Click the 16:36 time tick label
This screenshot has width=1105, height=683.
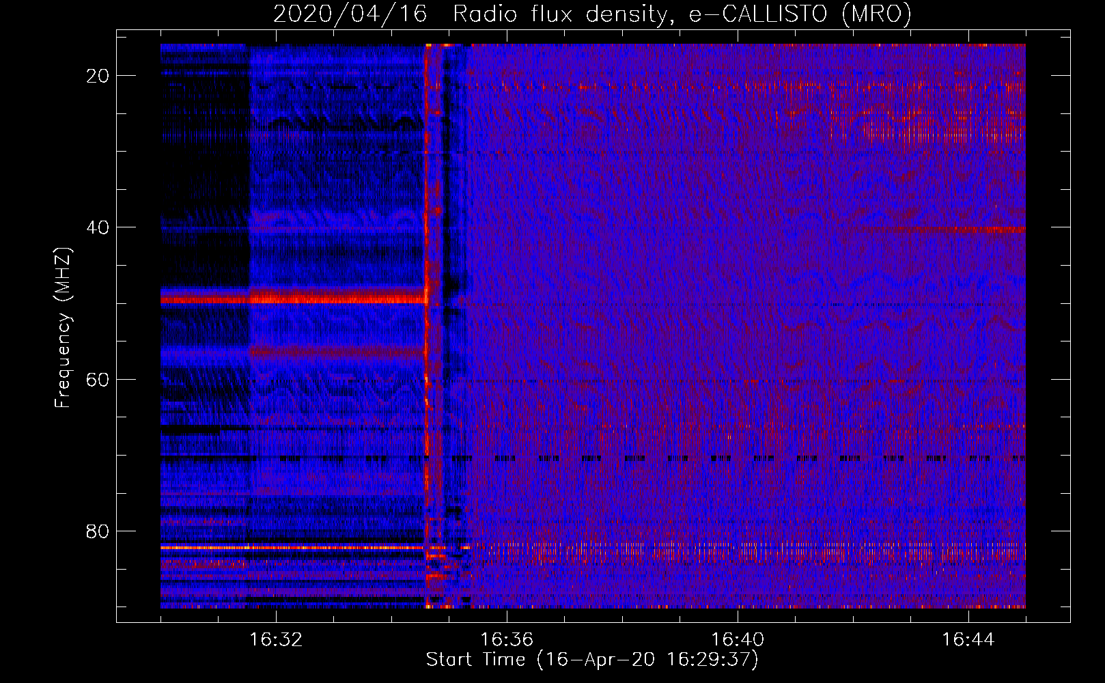(x=507, y=640)
